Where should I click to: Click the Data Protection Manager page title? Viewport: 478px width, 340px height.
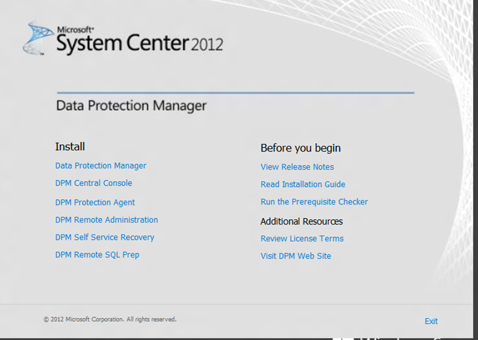point(131,106)
